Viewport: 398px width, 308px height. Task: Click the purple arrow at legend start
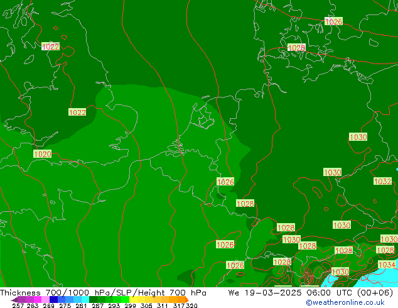pyautogui.click(x=14, y=300)
